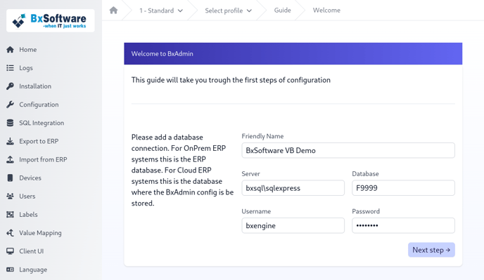Click the BxSoftware logo
Screen dimensions: 484x280
51,20
